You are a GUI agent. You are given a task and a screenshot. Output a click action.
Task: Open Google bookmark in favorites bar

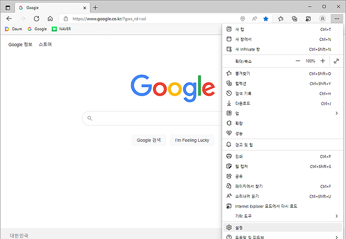coord(37,29)
